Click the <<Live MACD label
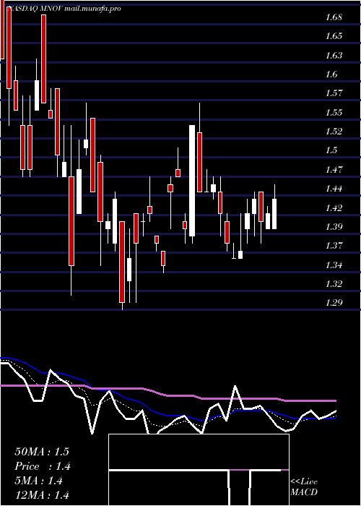 [304, 486]
